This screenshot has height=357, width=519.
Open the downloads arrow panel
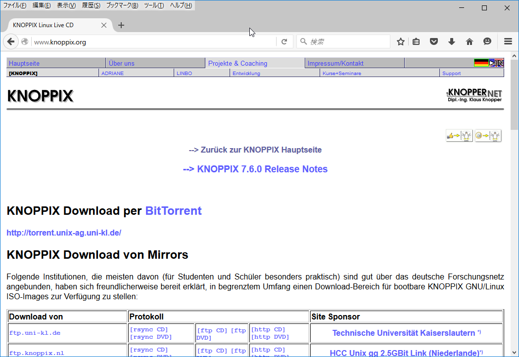pos(452,41)
